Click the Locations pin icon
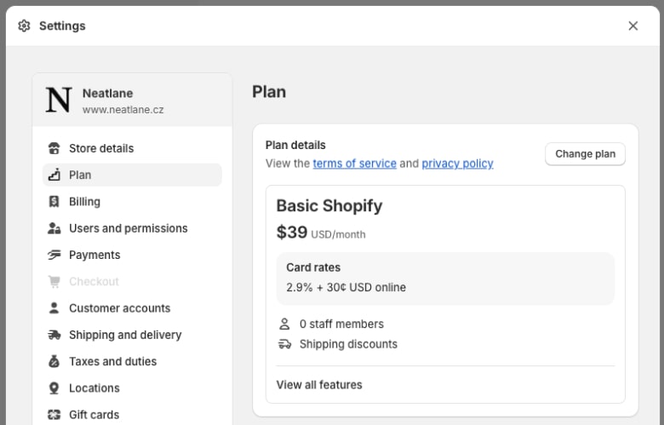This screenshot has height=425, width=664. 54,388
